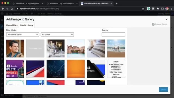Viewport: 174px width, 98px height.
Task: Open Wp Freedom site name in admin bar
Action: [13, 14]
